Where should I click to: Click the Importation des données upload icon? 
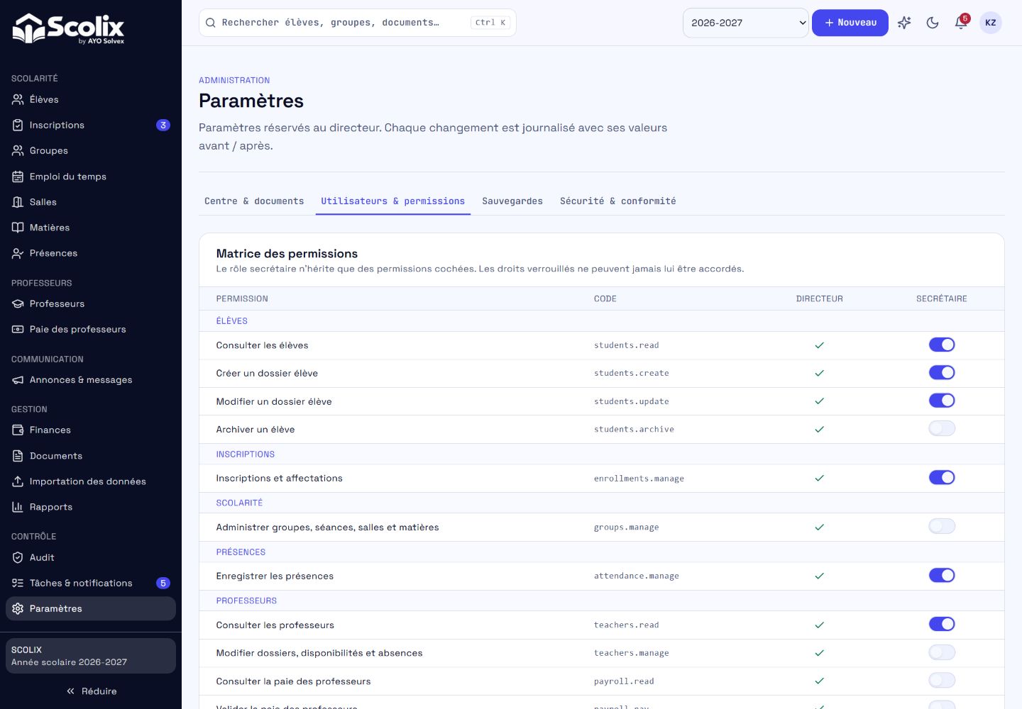tap(18, 481)
